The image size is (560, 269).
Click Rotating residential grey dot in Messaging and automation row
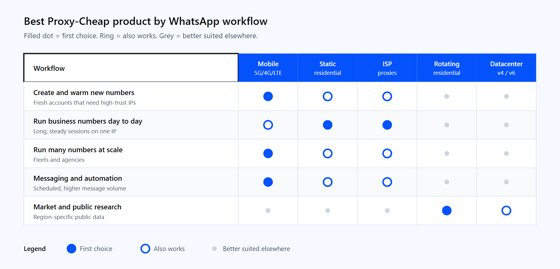447,182
